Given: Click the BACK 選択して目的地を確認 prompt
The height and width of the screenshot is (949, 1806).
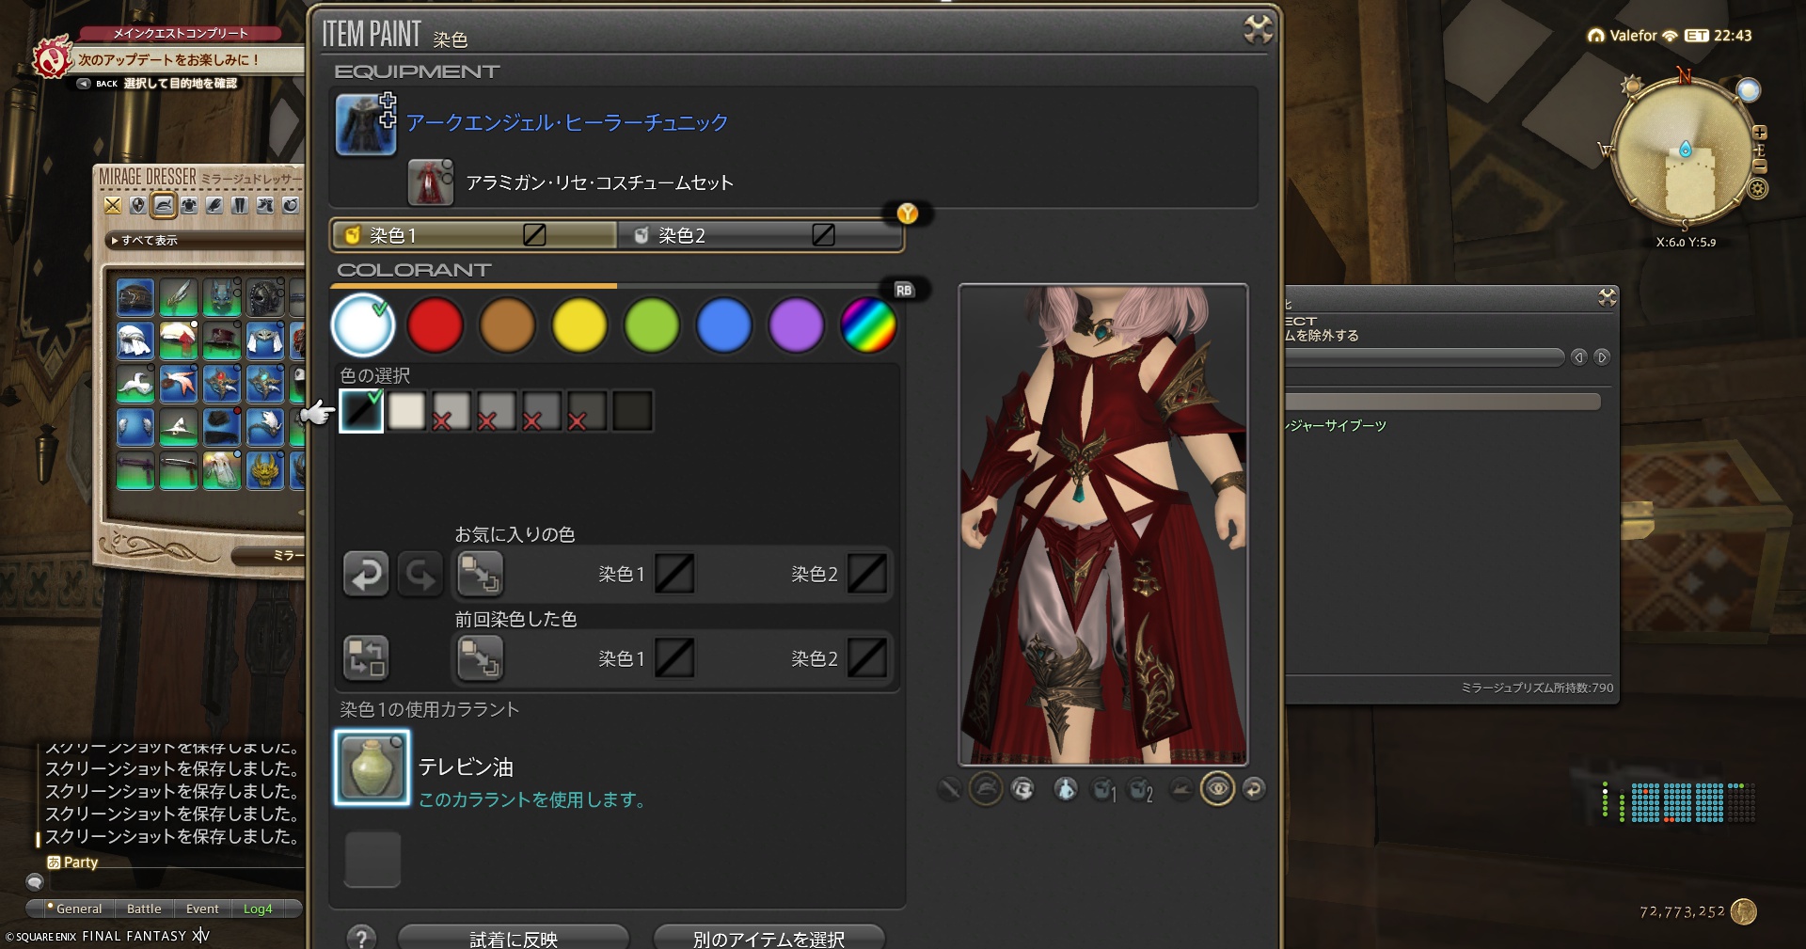Looking at the screenshot, I should (158, 84).
